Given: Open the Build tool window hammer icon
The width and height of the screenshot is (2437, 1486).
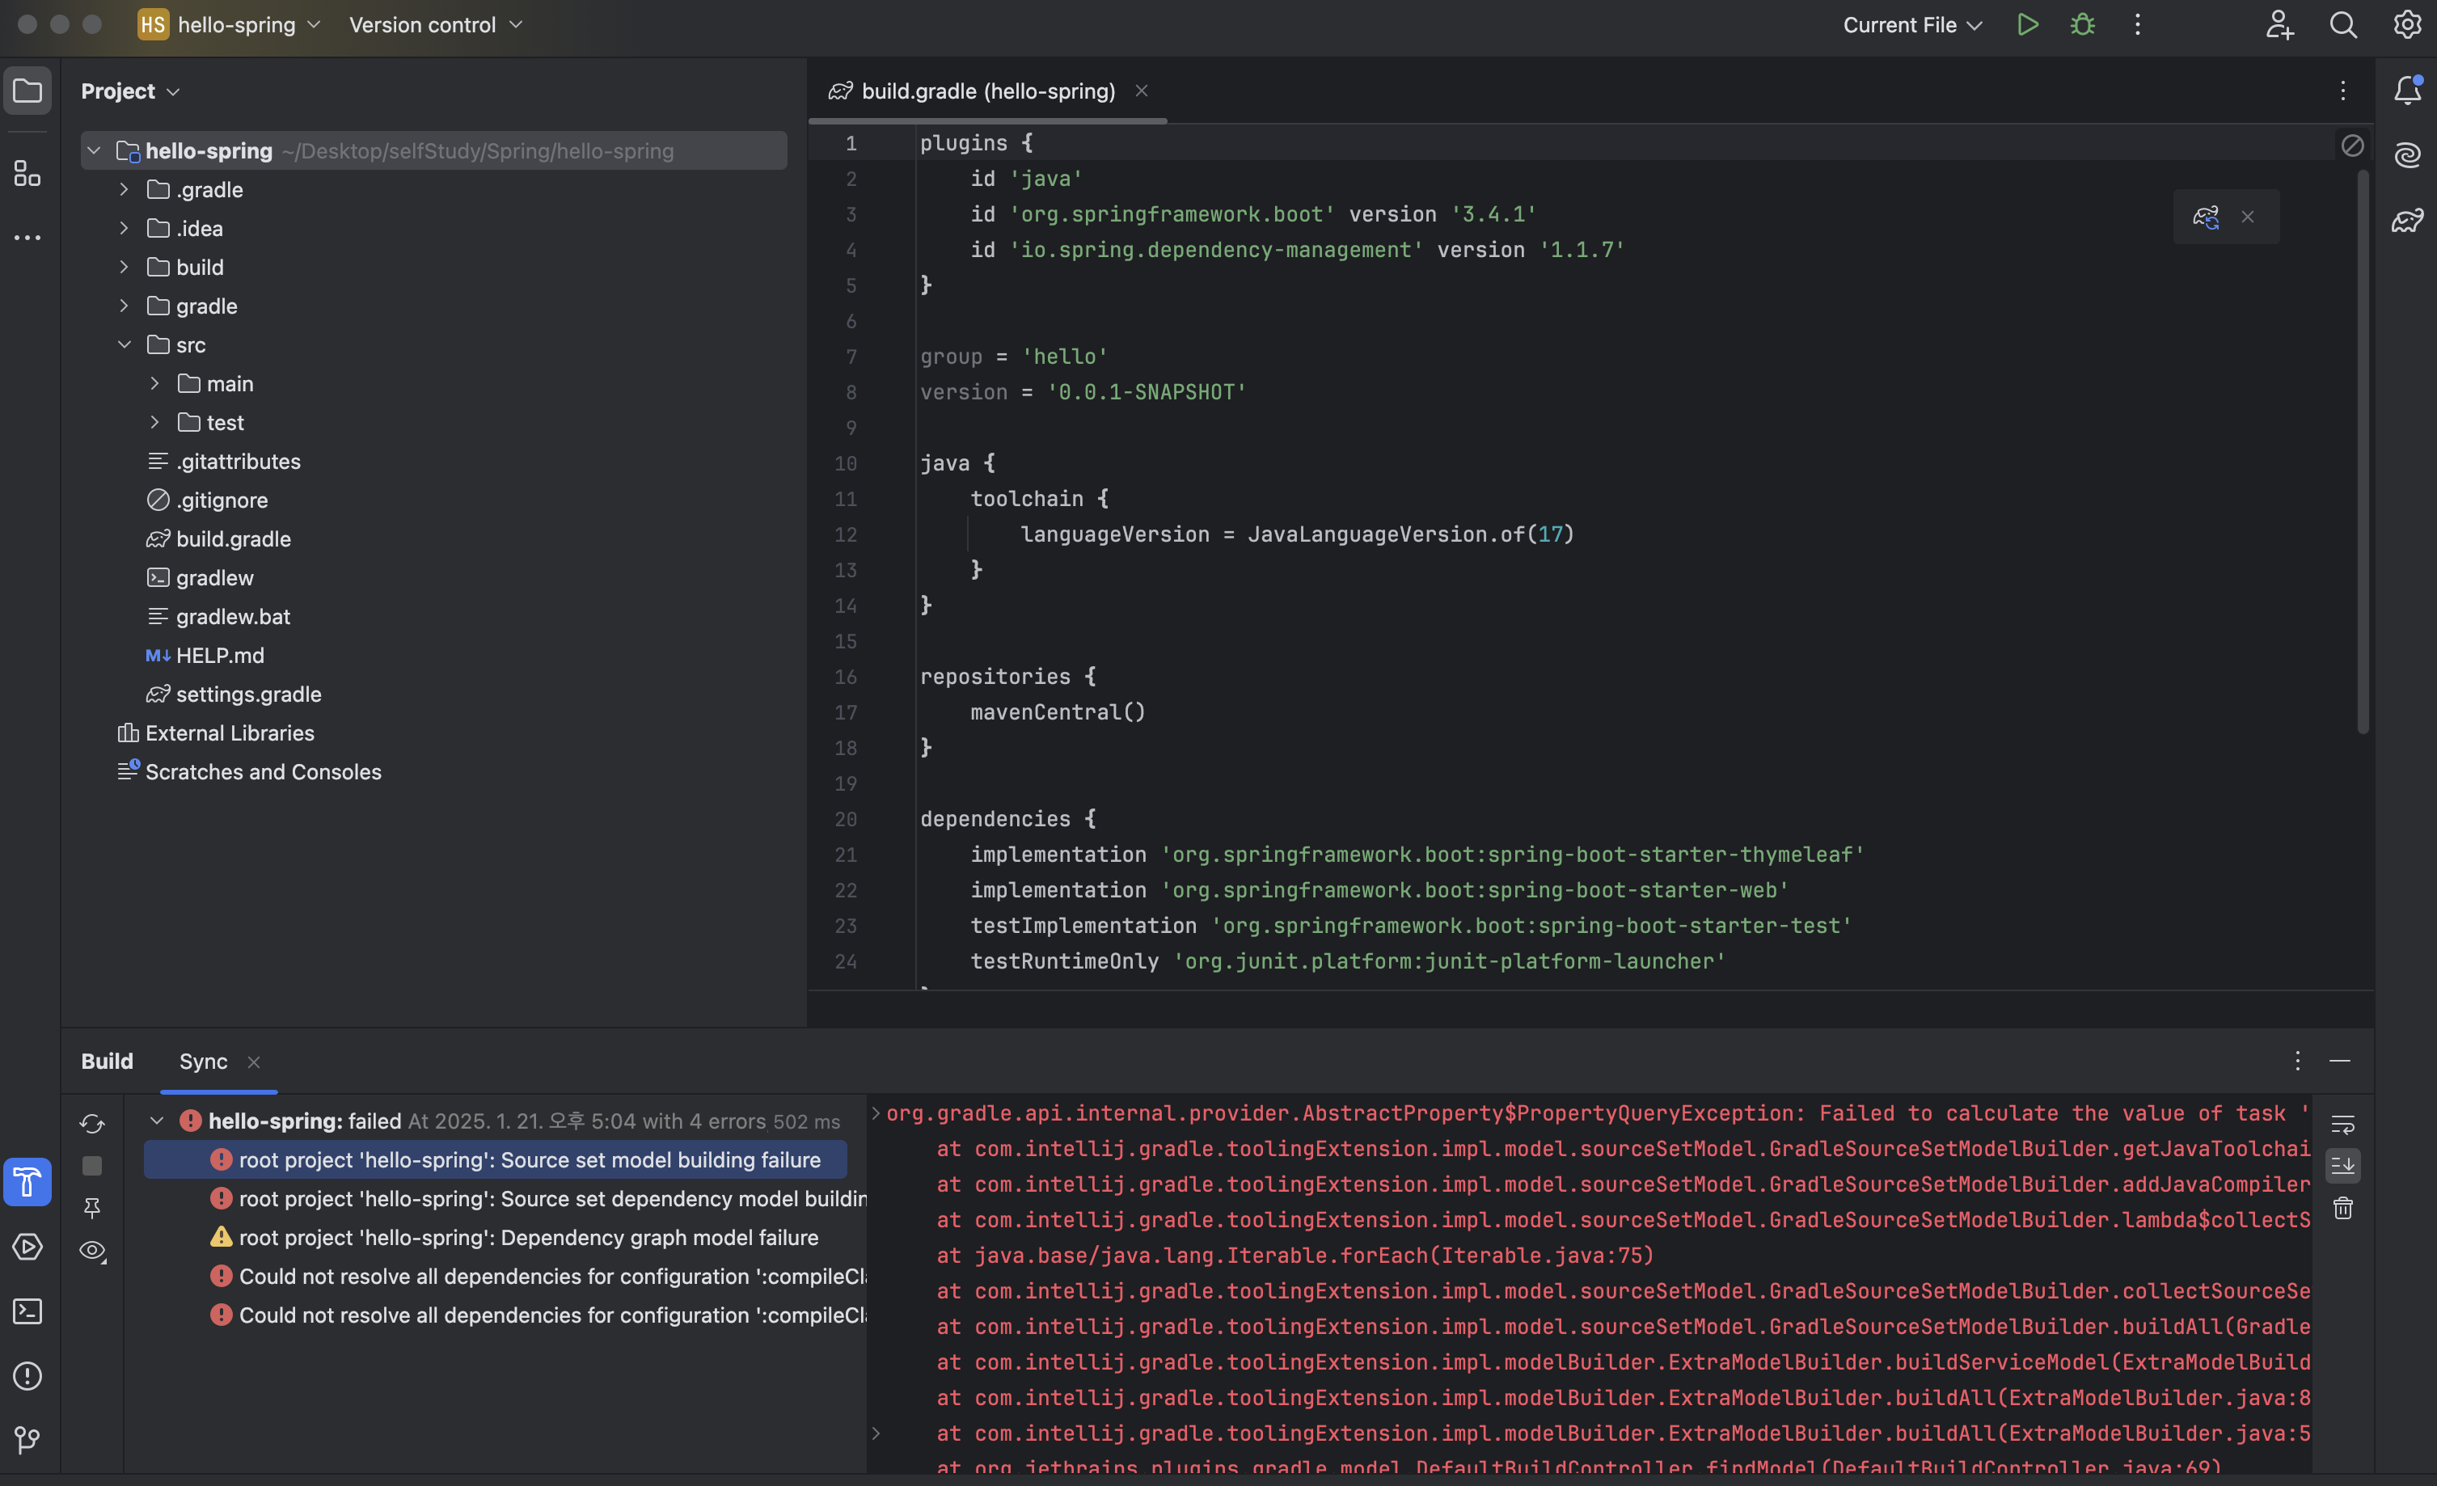Looking at the screenshot, I should [x=27, y=1181].
